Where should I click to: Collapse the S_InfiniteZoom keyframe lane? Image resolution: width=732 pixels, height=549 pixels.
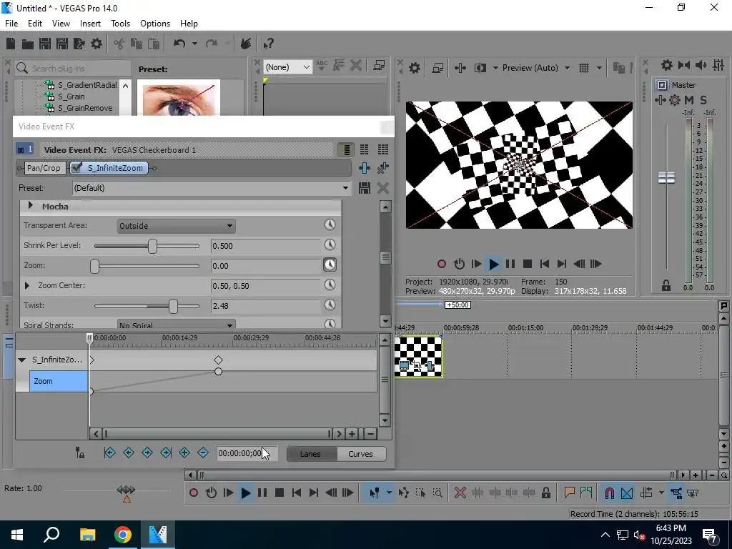[x=21, y=360]
